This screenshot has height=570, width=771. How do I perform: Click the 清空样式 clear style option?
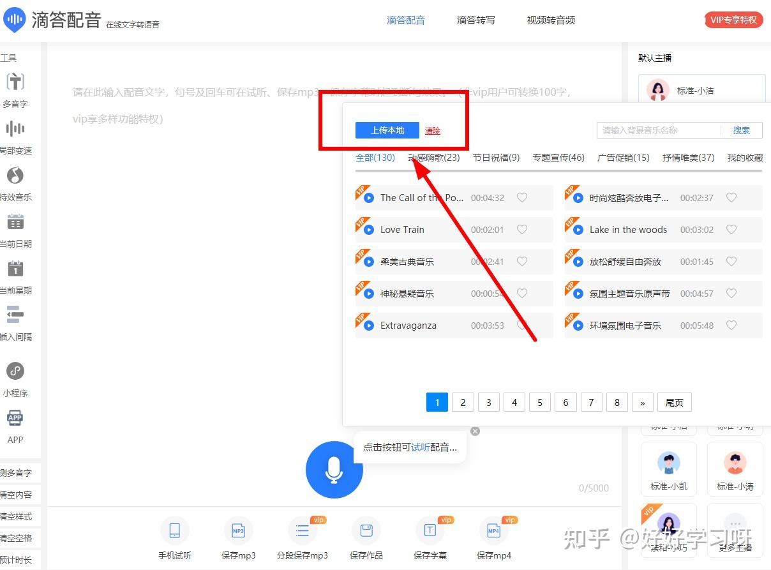point(17,516)
